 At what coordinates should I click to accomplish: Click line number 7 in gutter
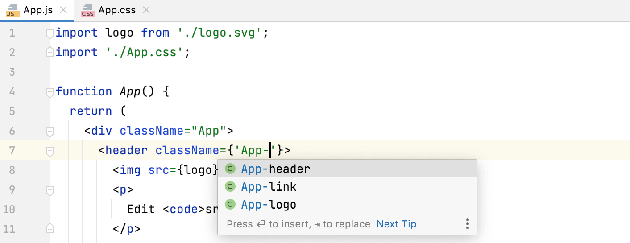12,151
